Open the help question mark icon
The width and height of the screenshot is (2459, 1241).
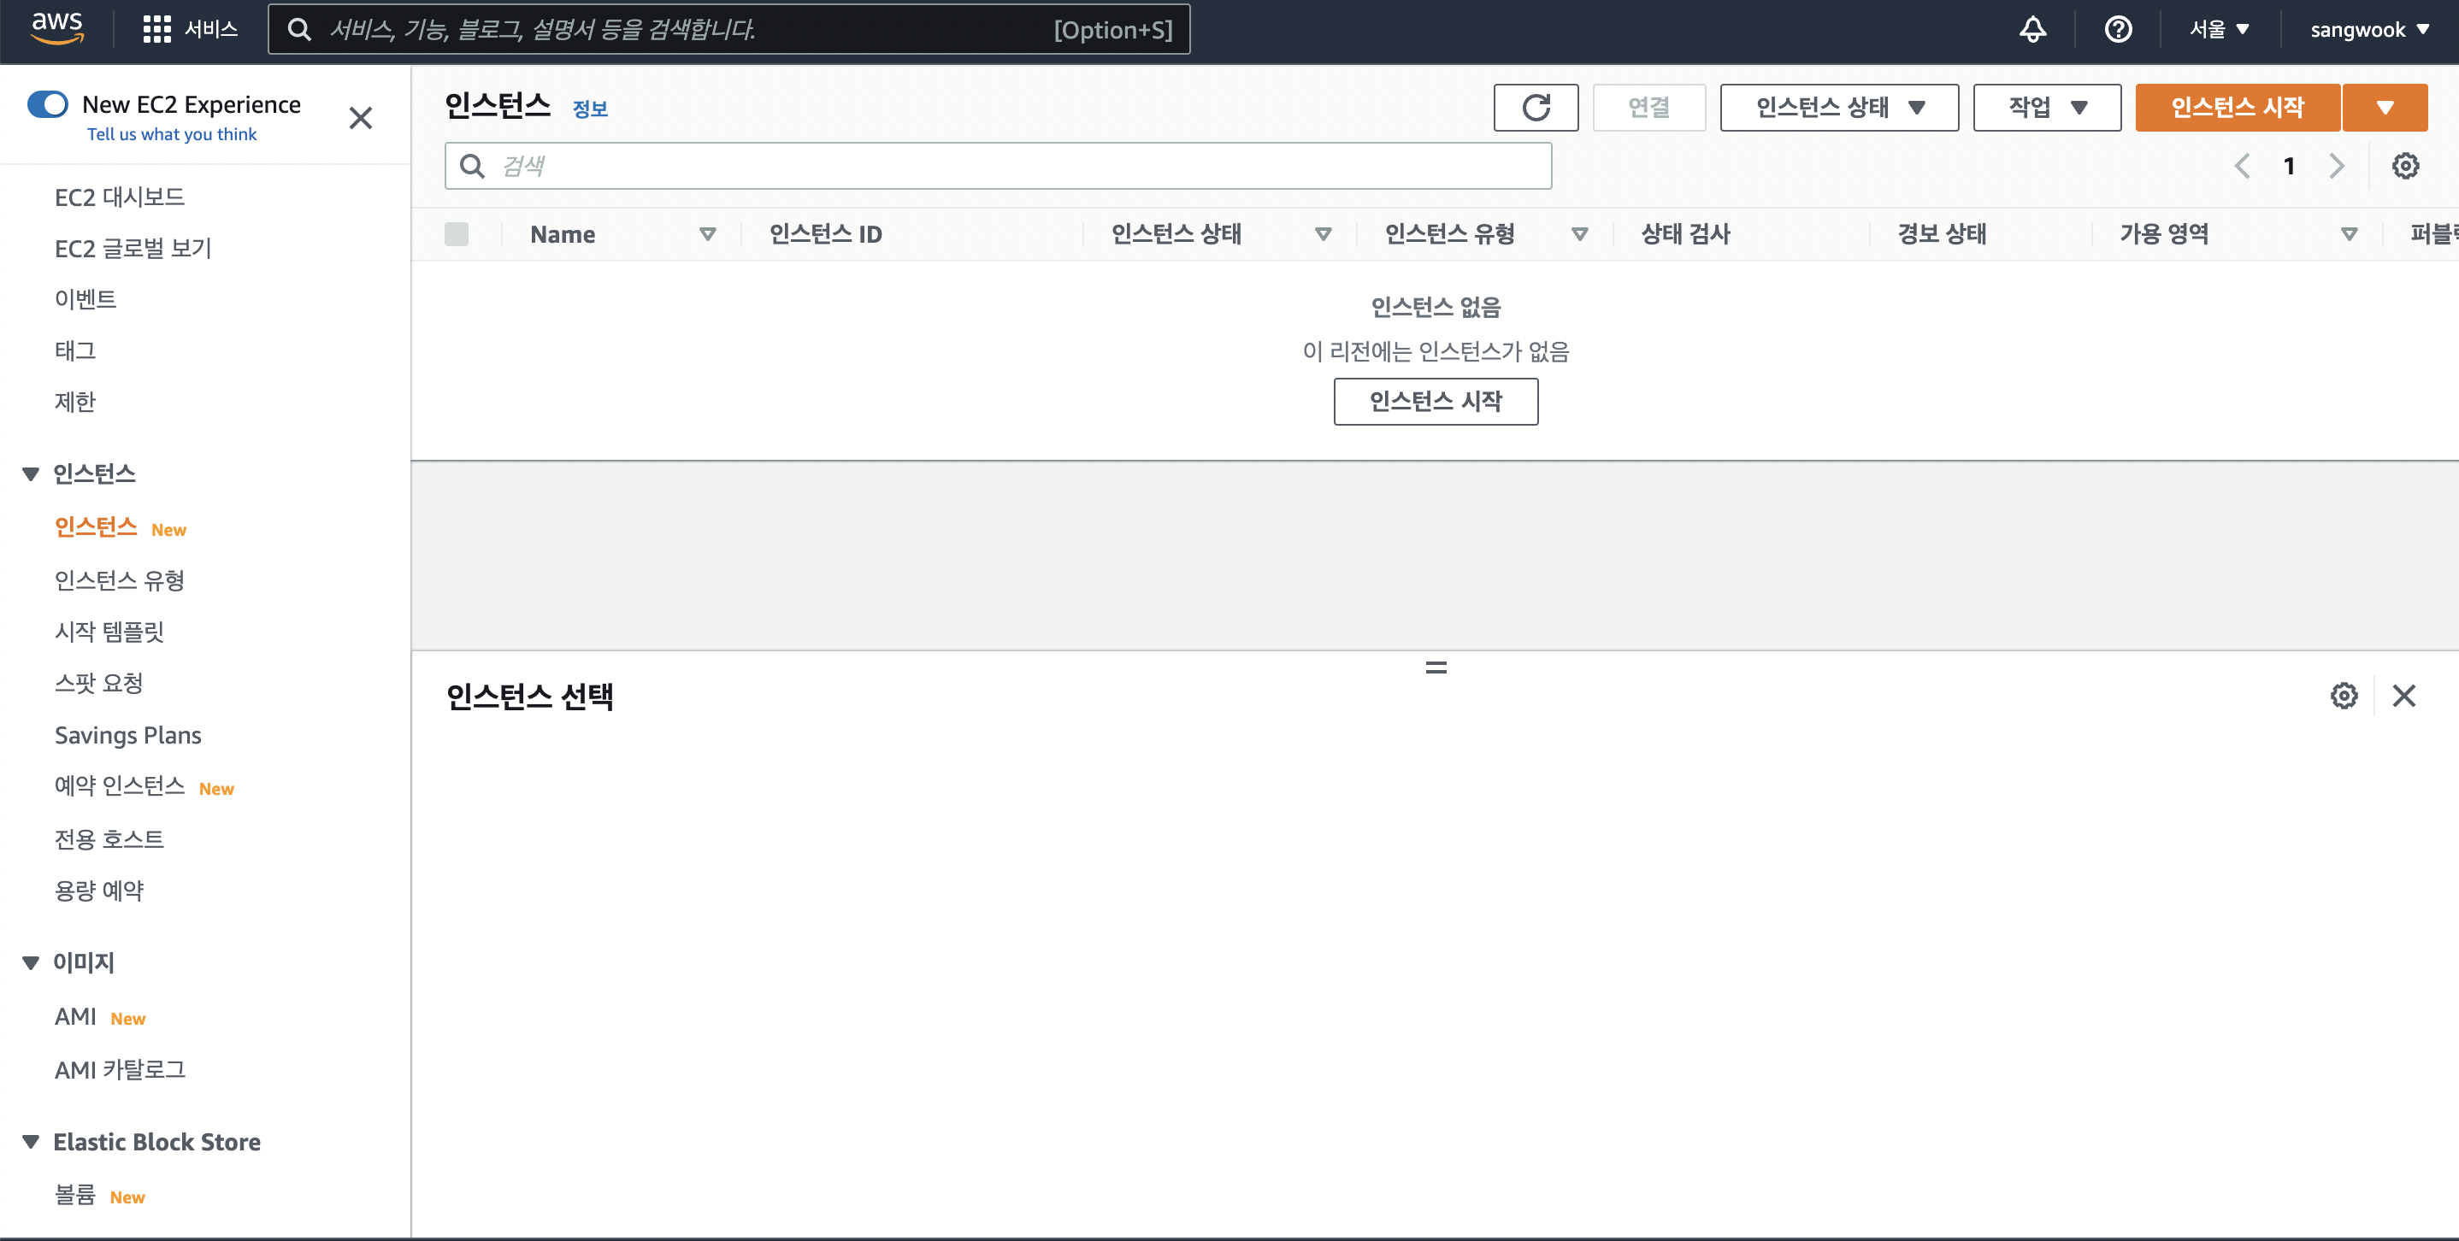click(x=2117, y=30)
